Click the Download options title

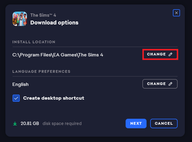[54, 22]
